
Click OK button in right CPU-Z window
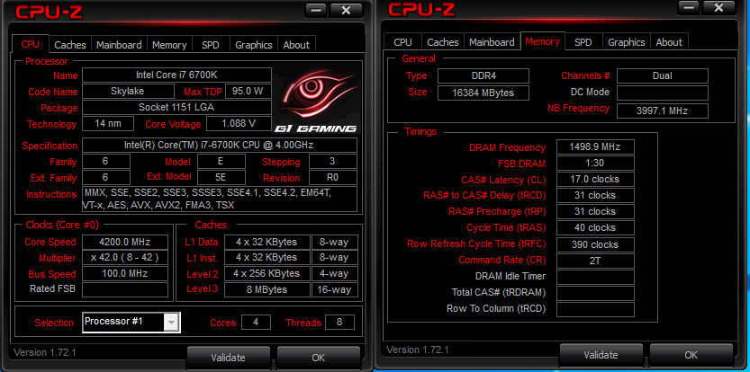pyautogui.click(x=691, y=355)
